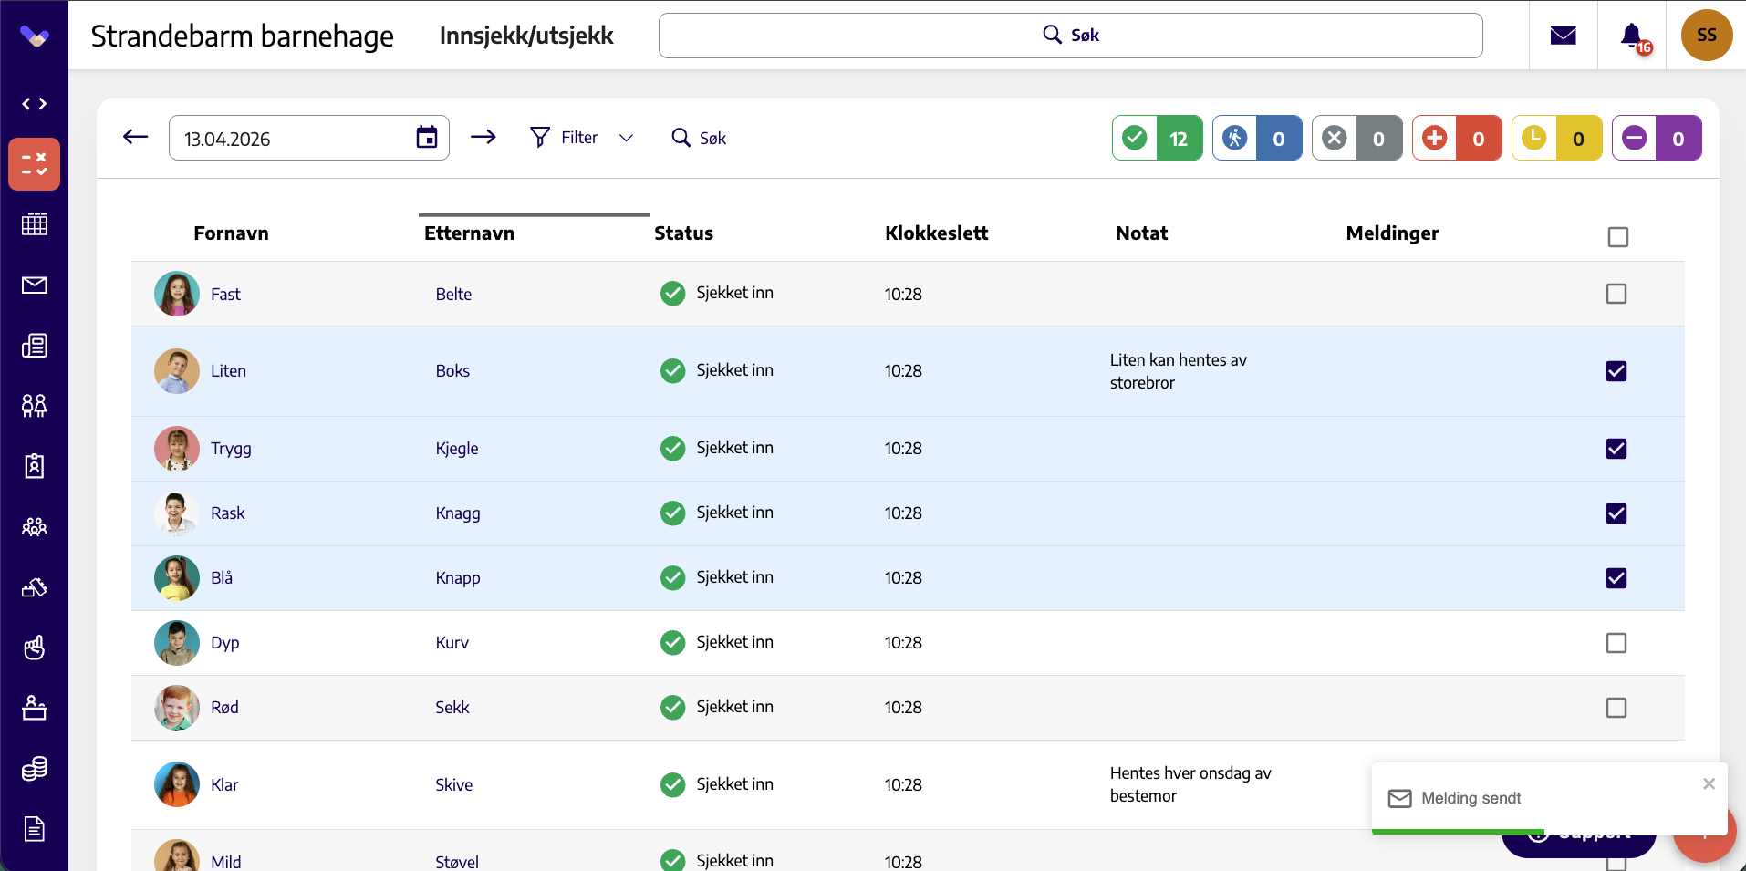Open the Kjegle surname link
1746x871 pixels.
[457, 449]
